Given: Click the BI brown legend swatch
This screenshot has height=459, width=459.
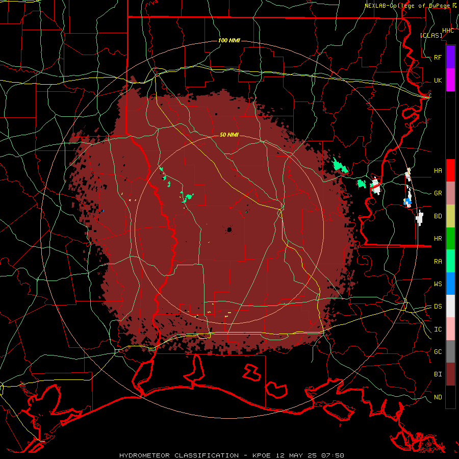Looking at the screenshot, I should tap(450, 374).
